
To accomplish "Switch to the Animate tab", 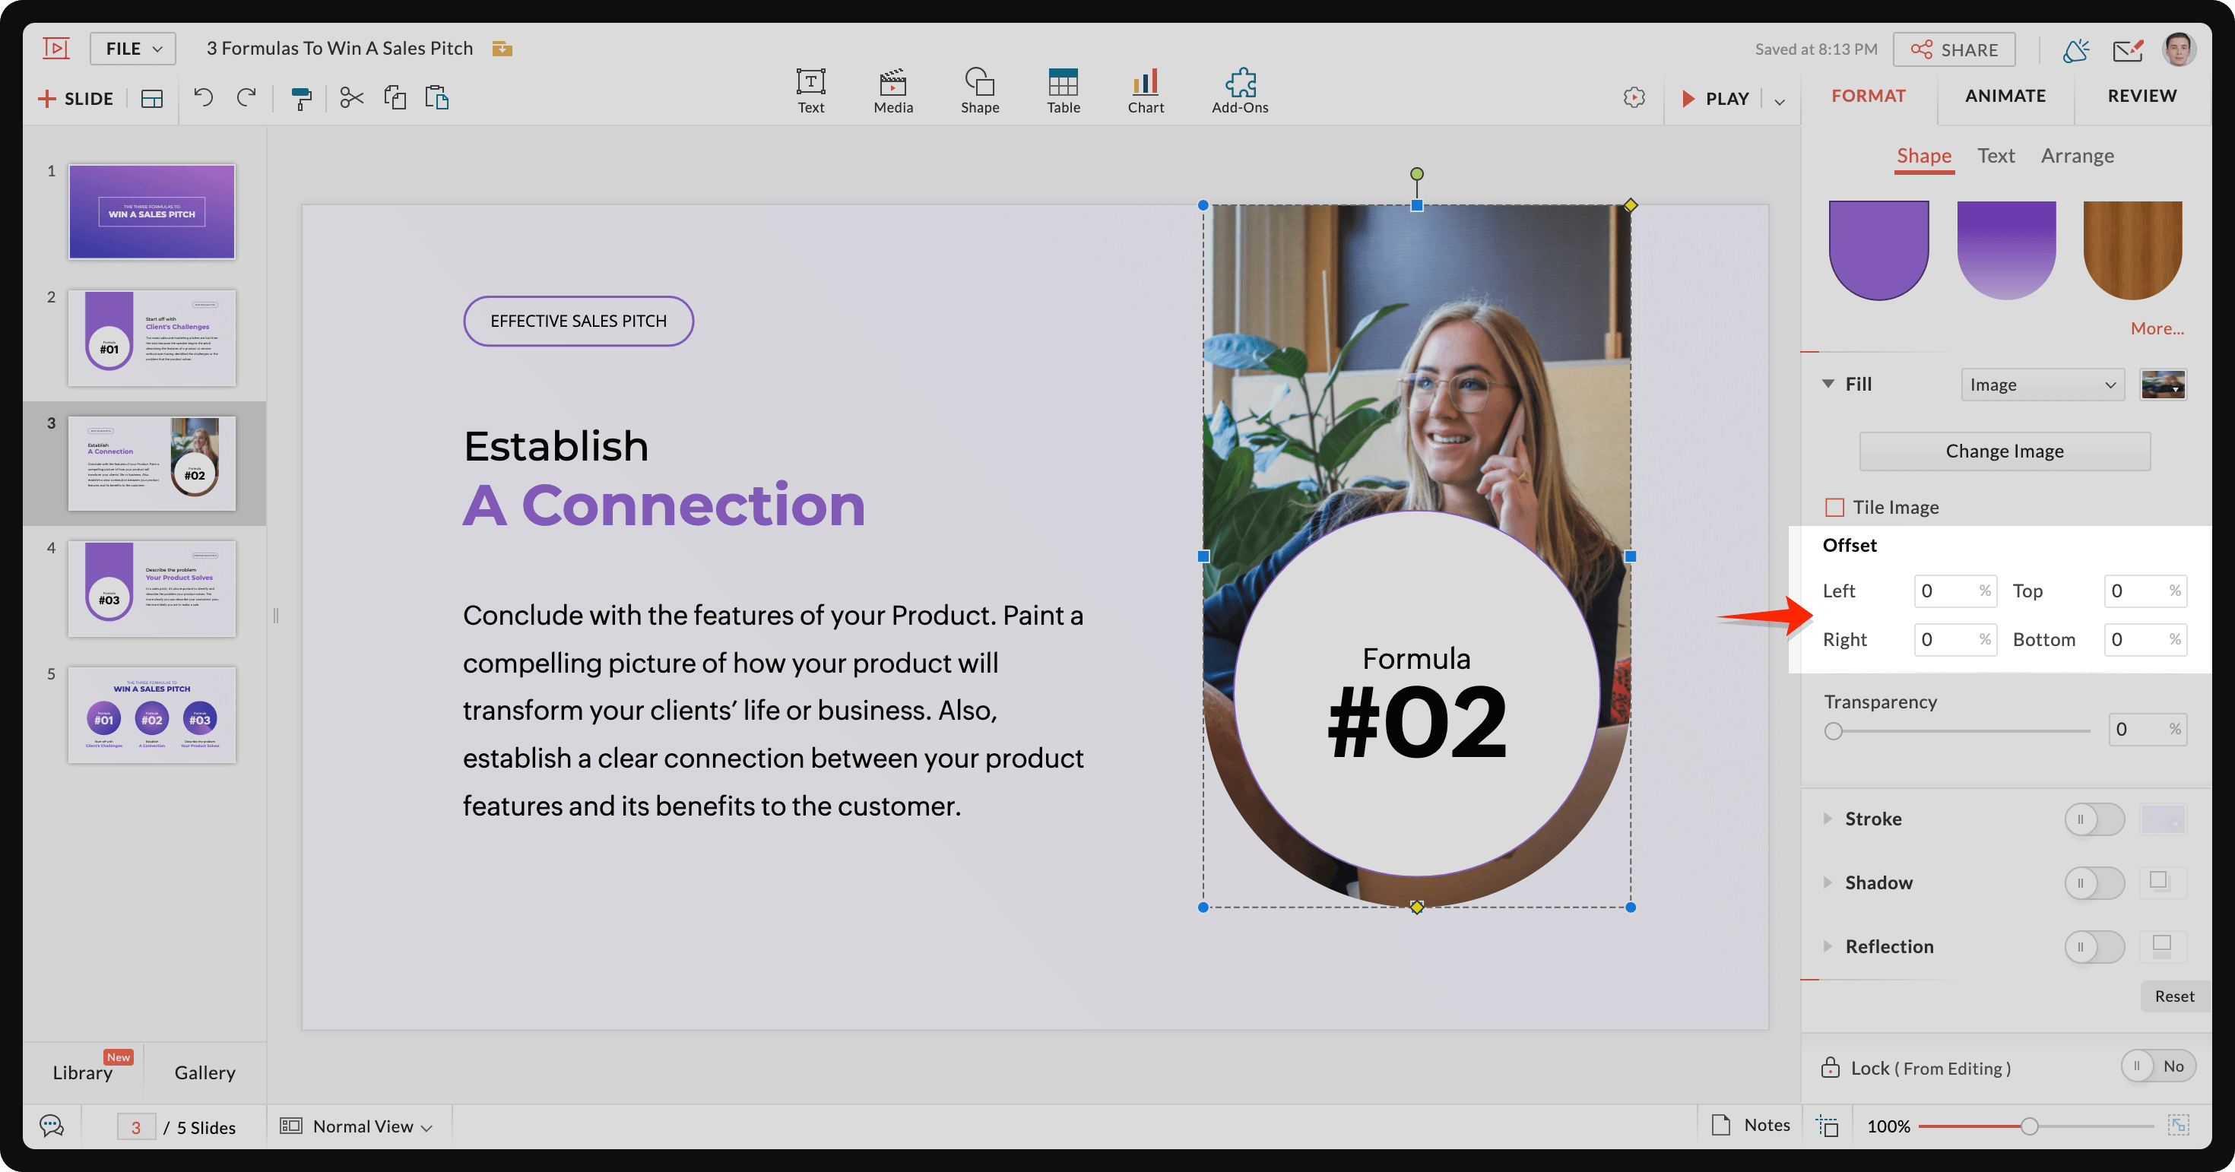I will tap(2006, 94).
